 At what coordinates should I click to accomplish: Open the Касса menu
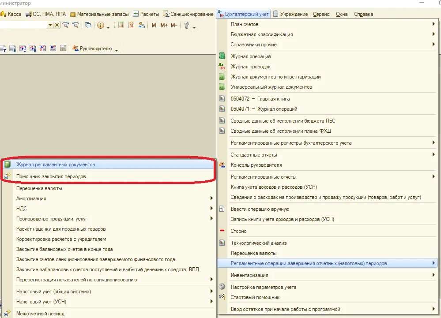pos(11,14)
